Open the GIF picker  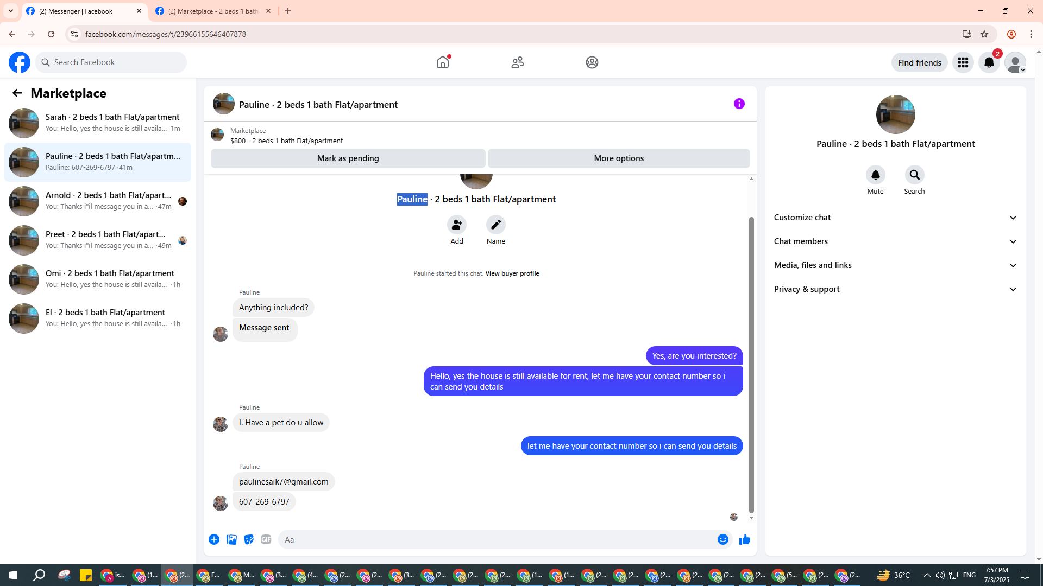266,539
